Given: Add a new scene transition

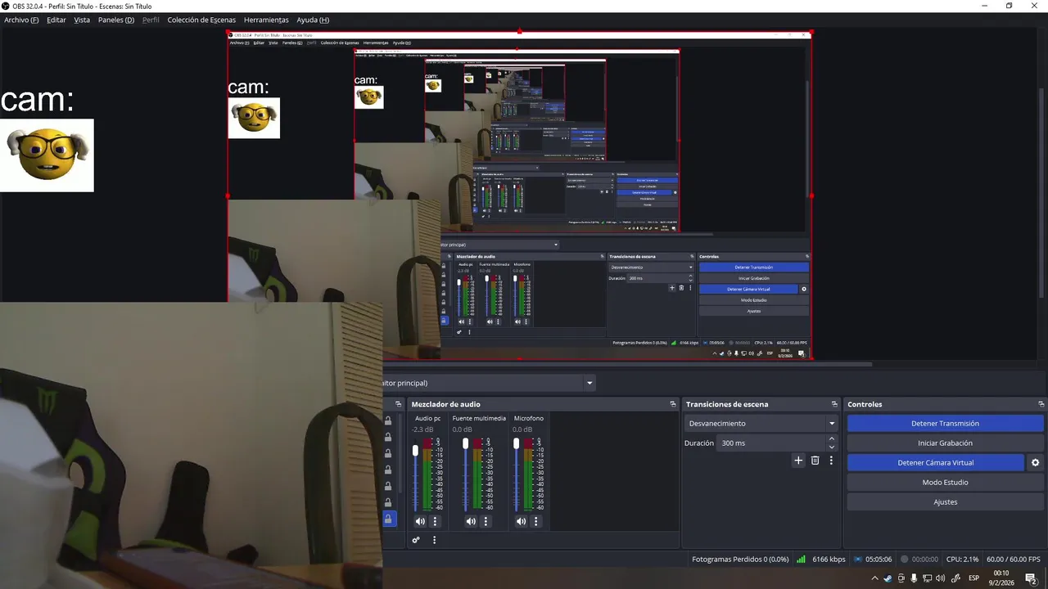Looking at the screenshot, I should click(x=798, y=461).
